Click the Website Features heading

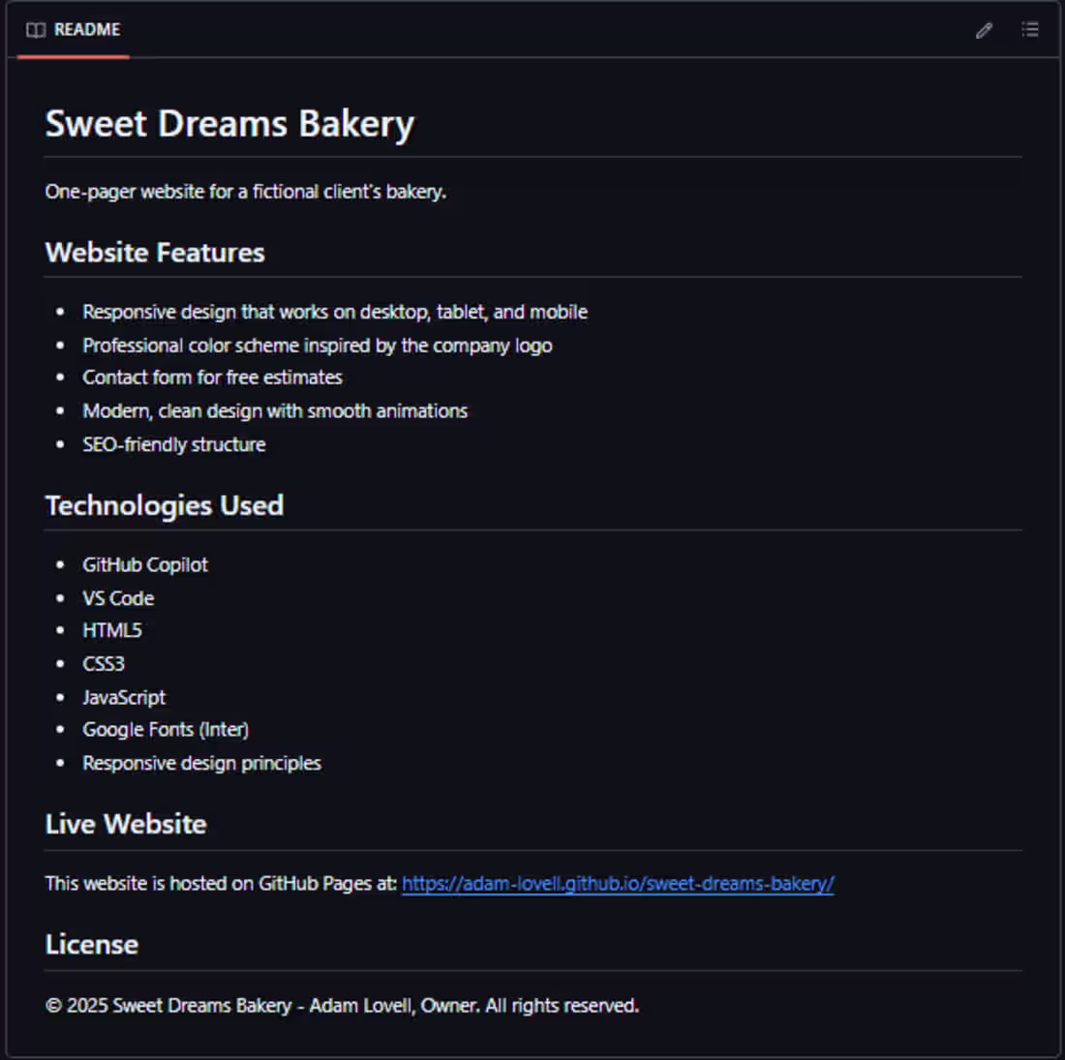pos(155,253)
